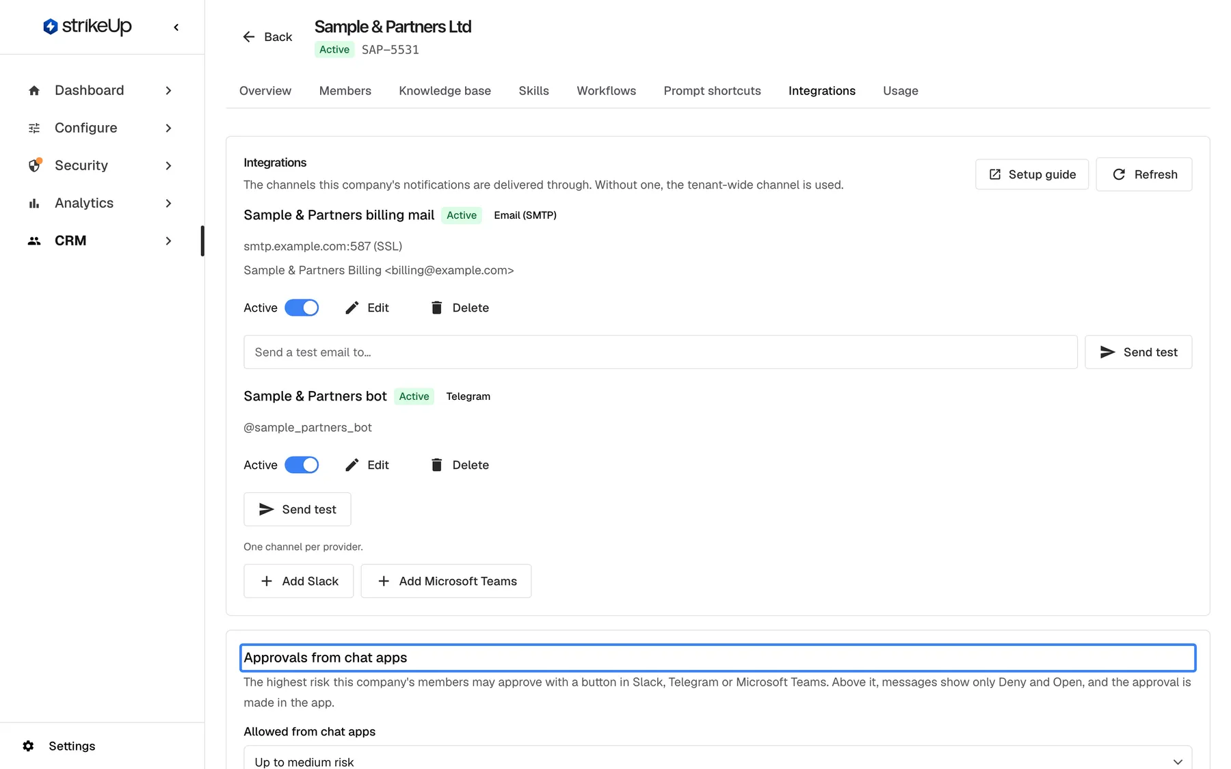1231x769 pixels.
Task: Click the strikeUp logo icon
Action: point(50,27)
